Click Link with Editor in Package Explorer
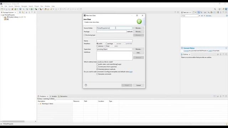Image resolution: width=228 pixels, height=128 pixels. [23, 12]
